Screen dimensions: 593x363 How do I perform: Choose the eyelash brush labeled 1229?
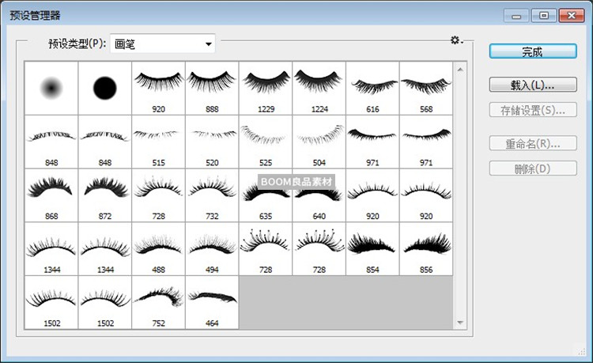[266, 89]
